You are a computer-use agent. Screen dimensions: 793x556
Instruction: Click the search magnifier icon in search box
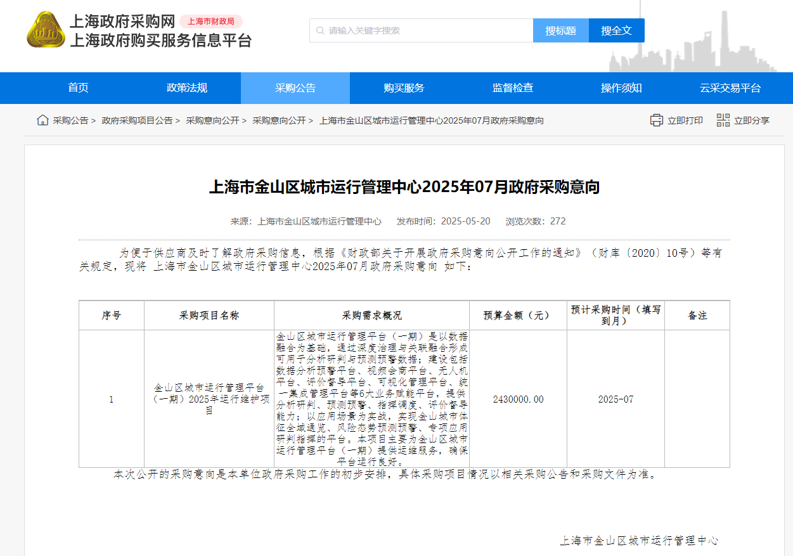point(320,30)
